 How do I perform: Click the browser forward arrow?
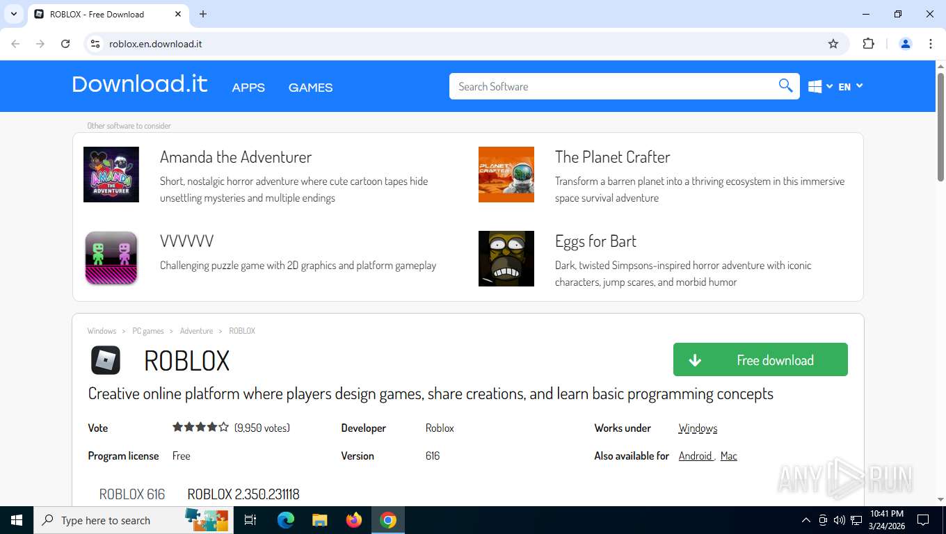40,44
